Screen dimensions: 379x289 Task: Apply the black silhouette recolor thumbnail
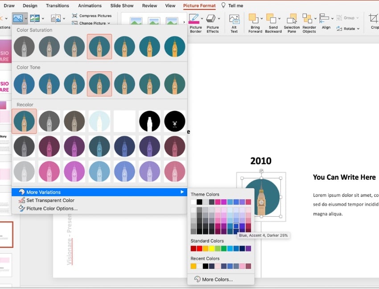pyautogui.click(x=149, y=121)
